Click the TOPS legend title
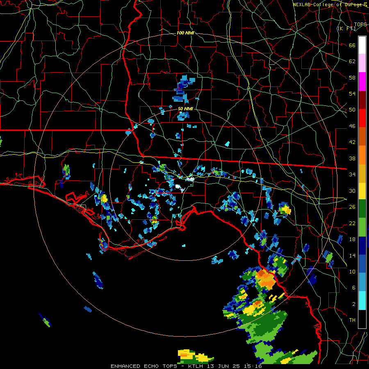 [360, 25]
